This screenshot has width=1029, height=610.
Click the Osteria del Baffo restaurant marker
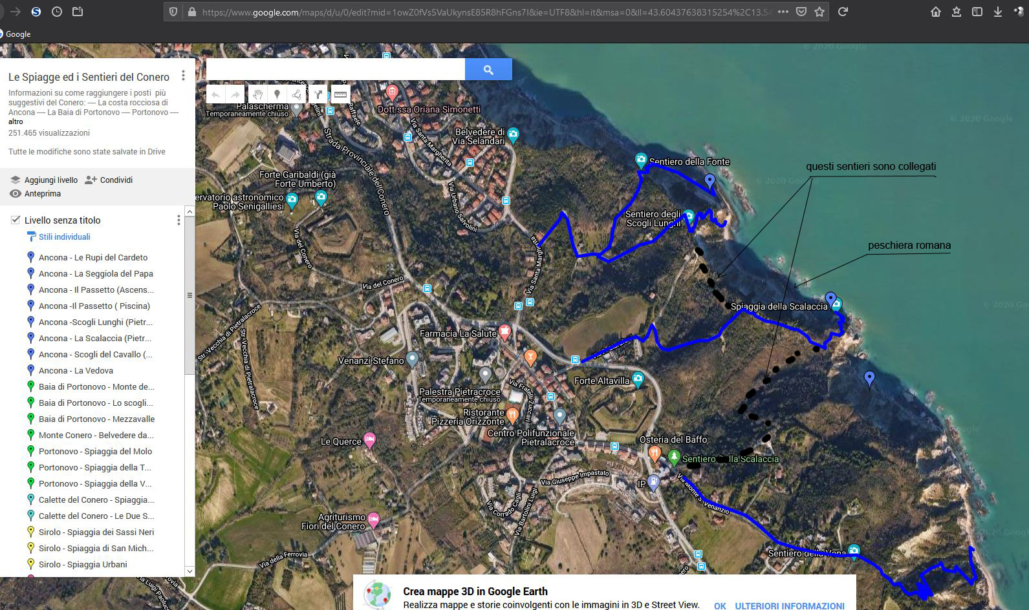click(655, 453)
